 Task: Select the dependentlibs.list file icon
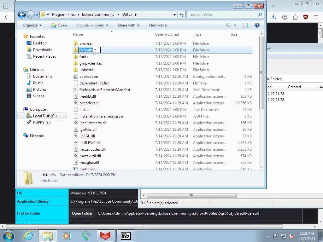(x=76, y=83)
